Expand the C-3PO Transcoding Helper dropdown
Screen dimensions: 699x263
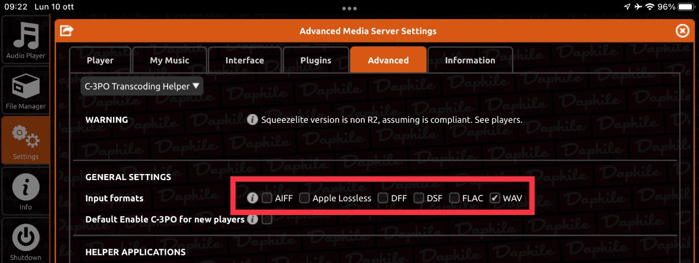[x=142, y=86]
